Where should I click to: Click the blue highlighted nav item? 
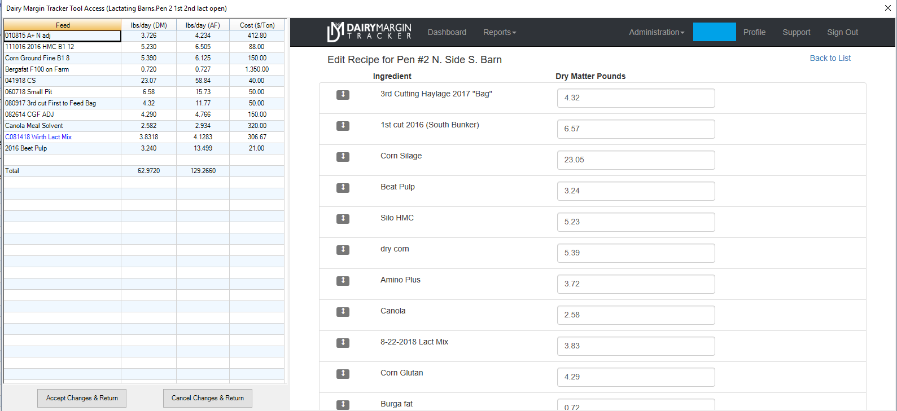tap(714, 32)
